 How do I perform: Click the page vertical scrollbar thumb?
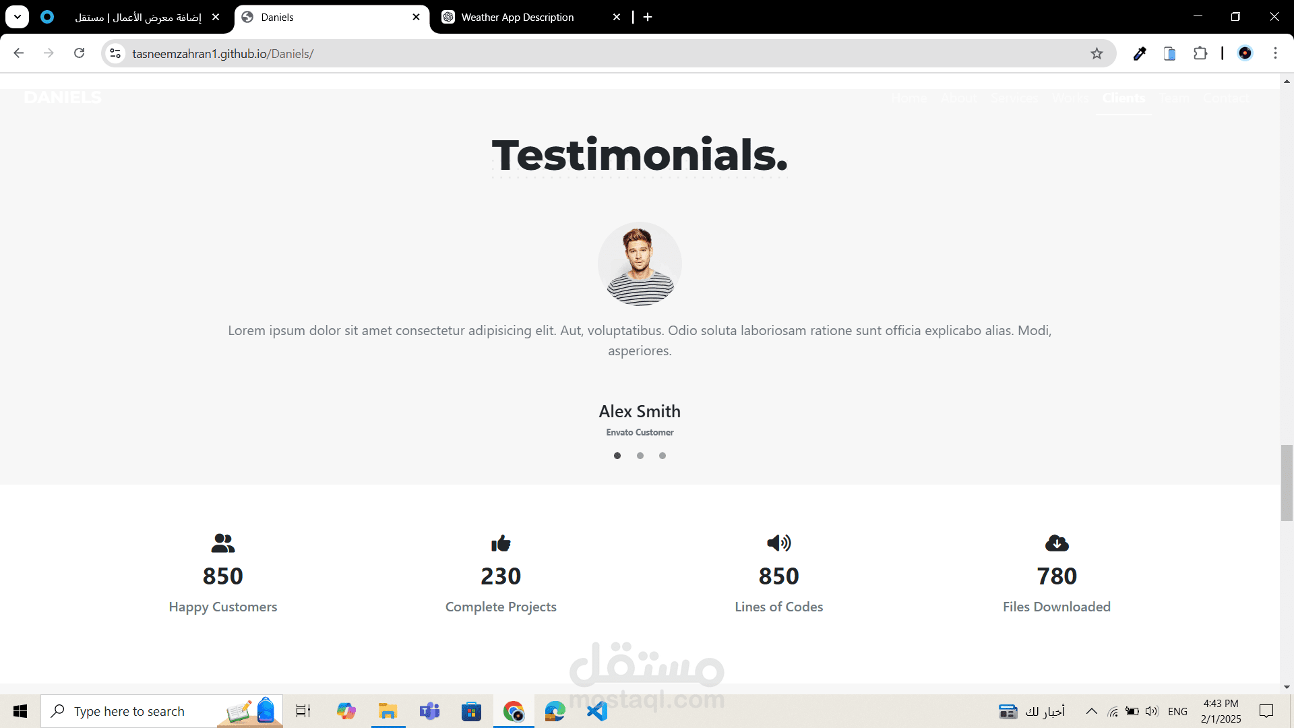[1287, 483]
